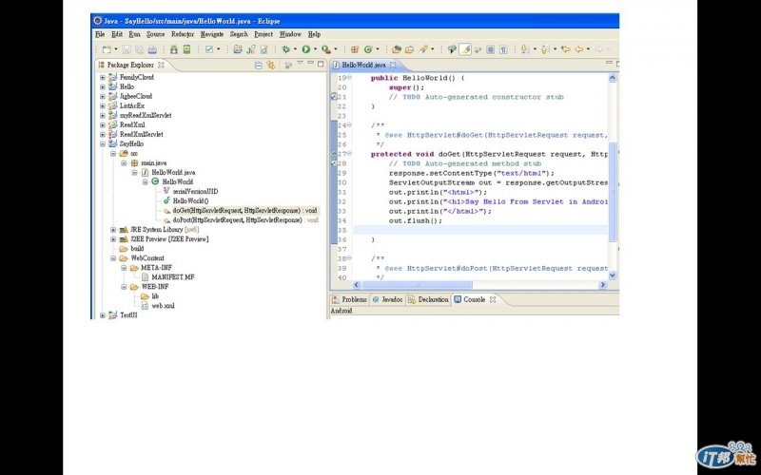
Task: Toggle Link with Editor in Package Explorer
Action: (x=271, y=65)
